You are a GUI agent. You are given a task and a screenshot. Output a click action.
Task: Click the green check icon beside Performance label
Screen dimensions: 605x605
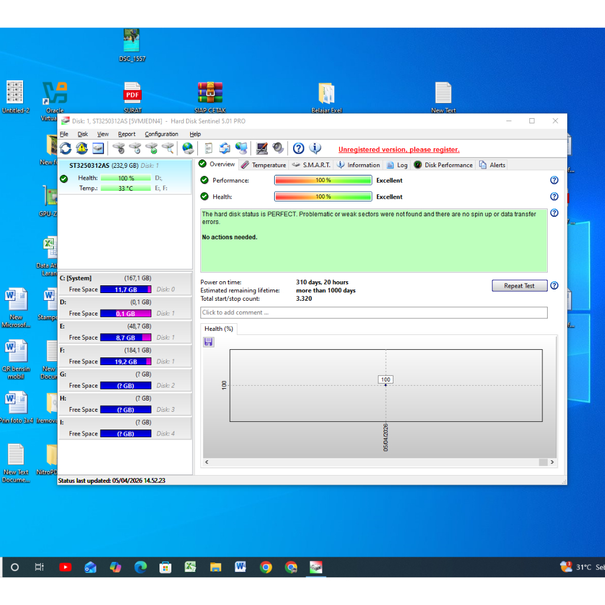(x=204, y=180)
